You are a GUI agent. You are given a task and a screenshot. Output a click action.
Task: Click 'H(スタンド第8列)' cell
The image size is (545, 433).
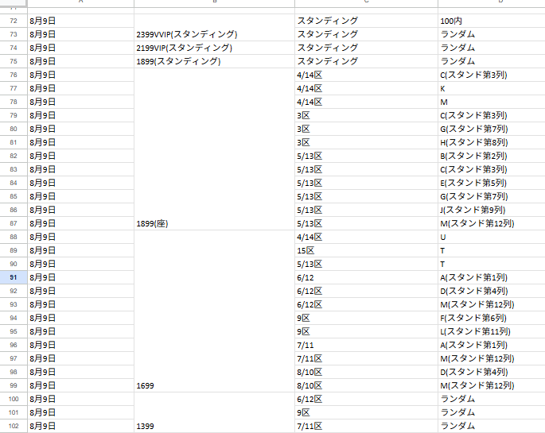492,142
